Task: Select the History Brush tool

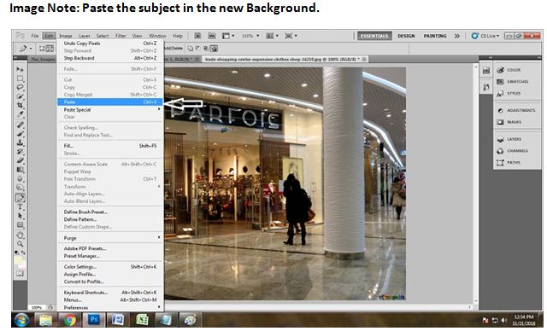Action: pyautogui.click(x=20, y=152)
